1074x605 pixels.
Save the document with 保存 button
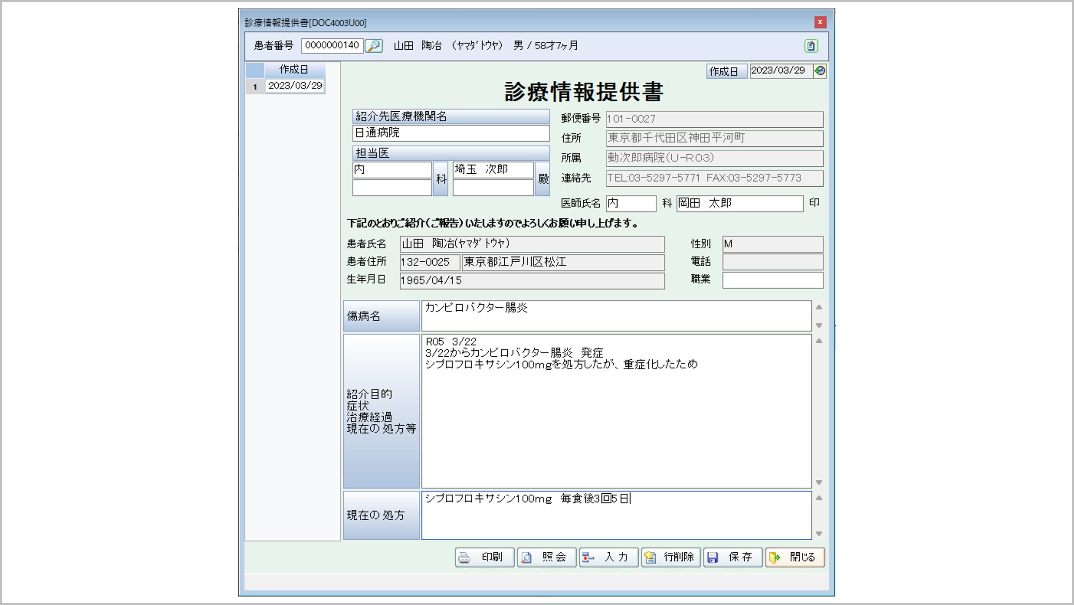(x=733, y=557)
